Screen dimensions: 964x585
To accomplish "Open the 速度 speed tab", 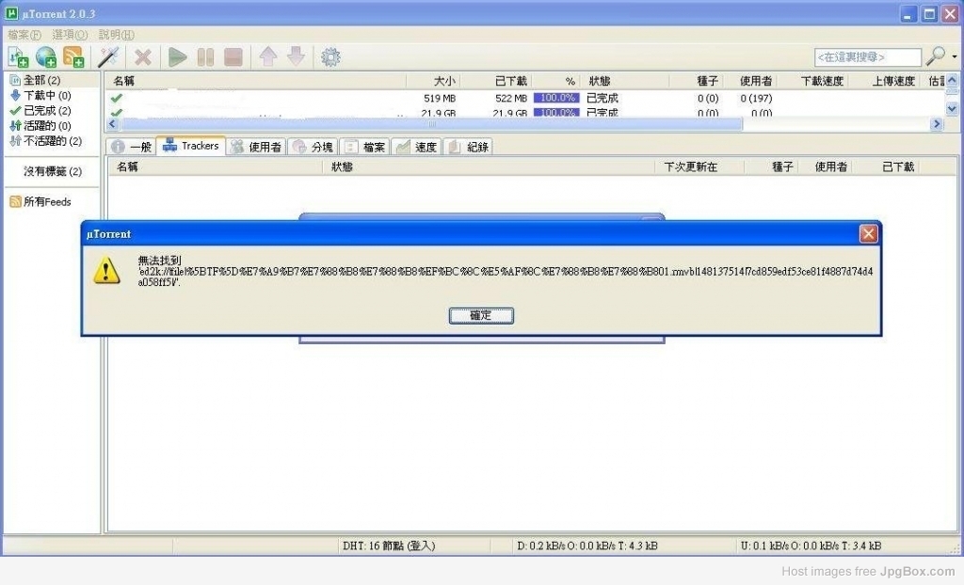I will coord(416,147).
